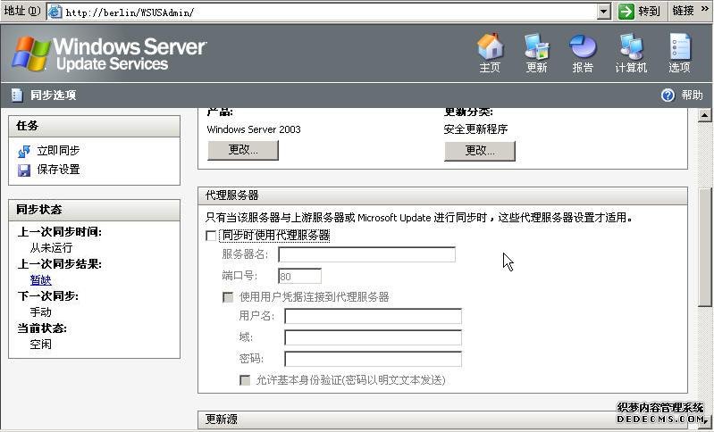Image resolution: width=714 pixels, height=432 pixels.
Task: Open the address bar dropdown arrow
Action: point(604,12)
